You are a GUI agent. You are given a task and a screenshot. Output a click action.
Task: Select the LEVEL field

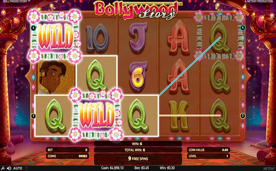(209, 156)
